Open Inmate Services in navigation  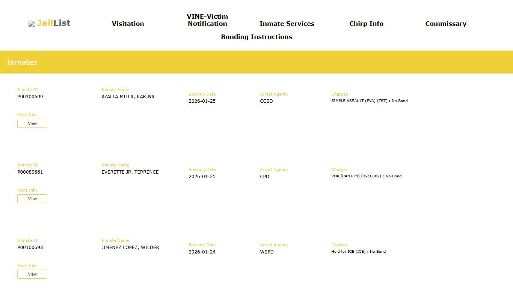pos(287,24)
